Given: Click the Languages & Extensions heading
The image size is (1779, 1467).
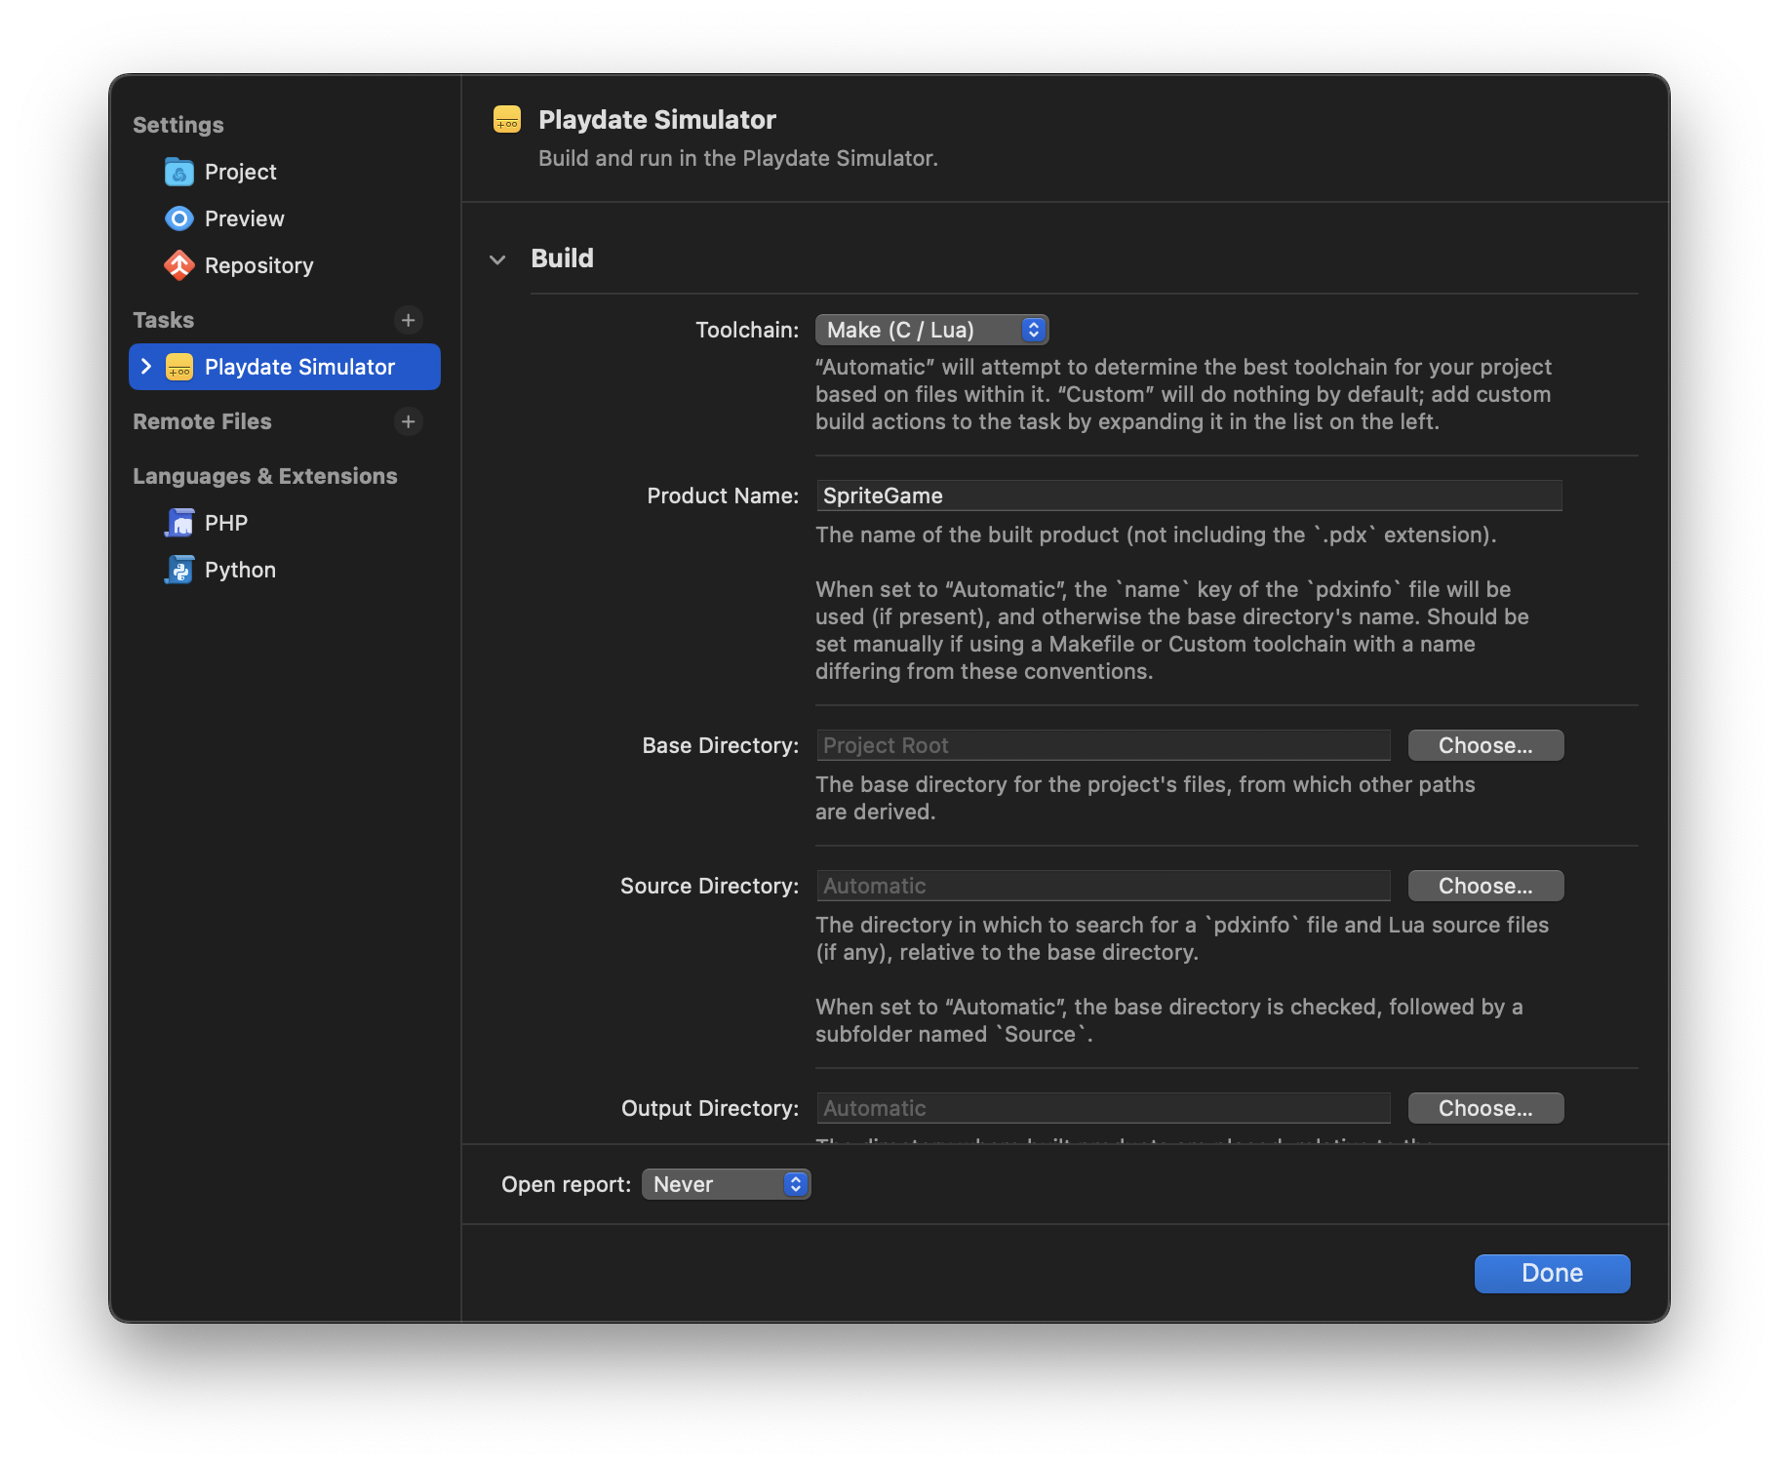Looking at the screenshot, I should (264, 476).
